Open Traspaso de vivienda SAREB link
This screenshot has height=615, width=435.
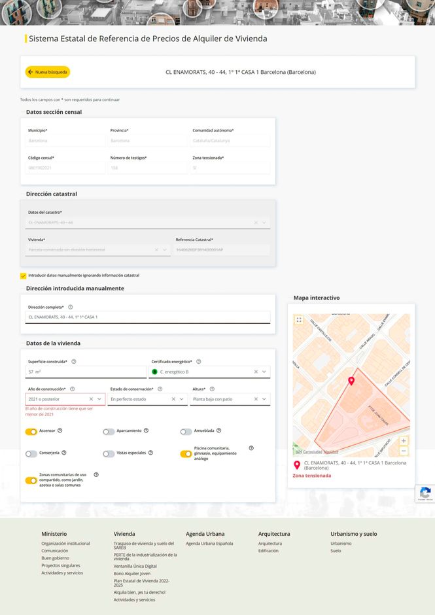[144, 546]
